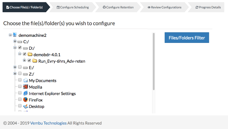Select the Review Configurations step
Viewport: 228px width, 129px height.
coord(164,7)
